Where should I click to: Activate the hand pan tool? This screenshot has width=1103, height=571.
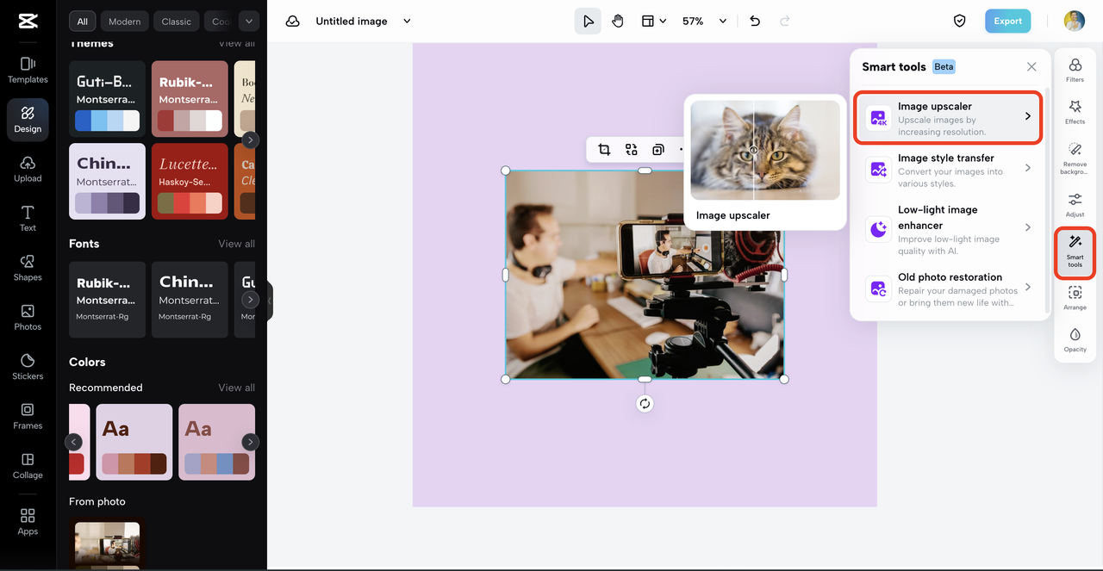point(618,22)
